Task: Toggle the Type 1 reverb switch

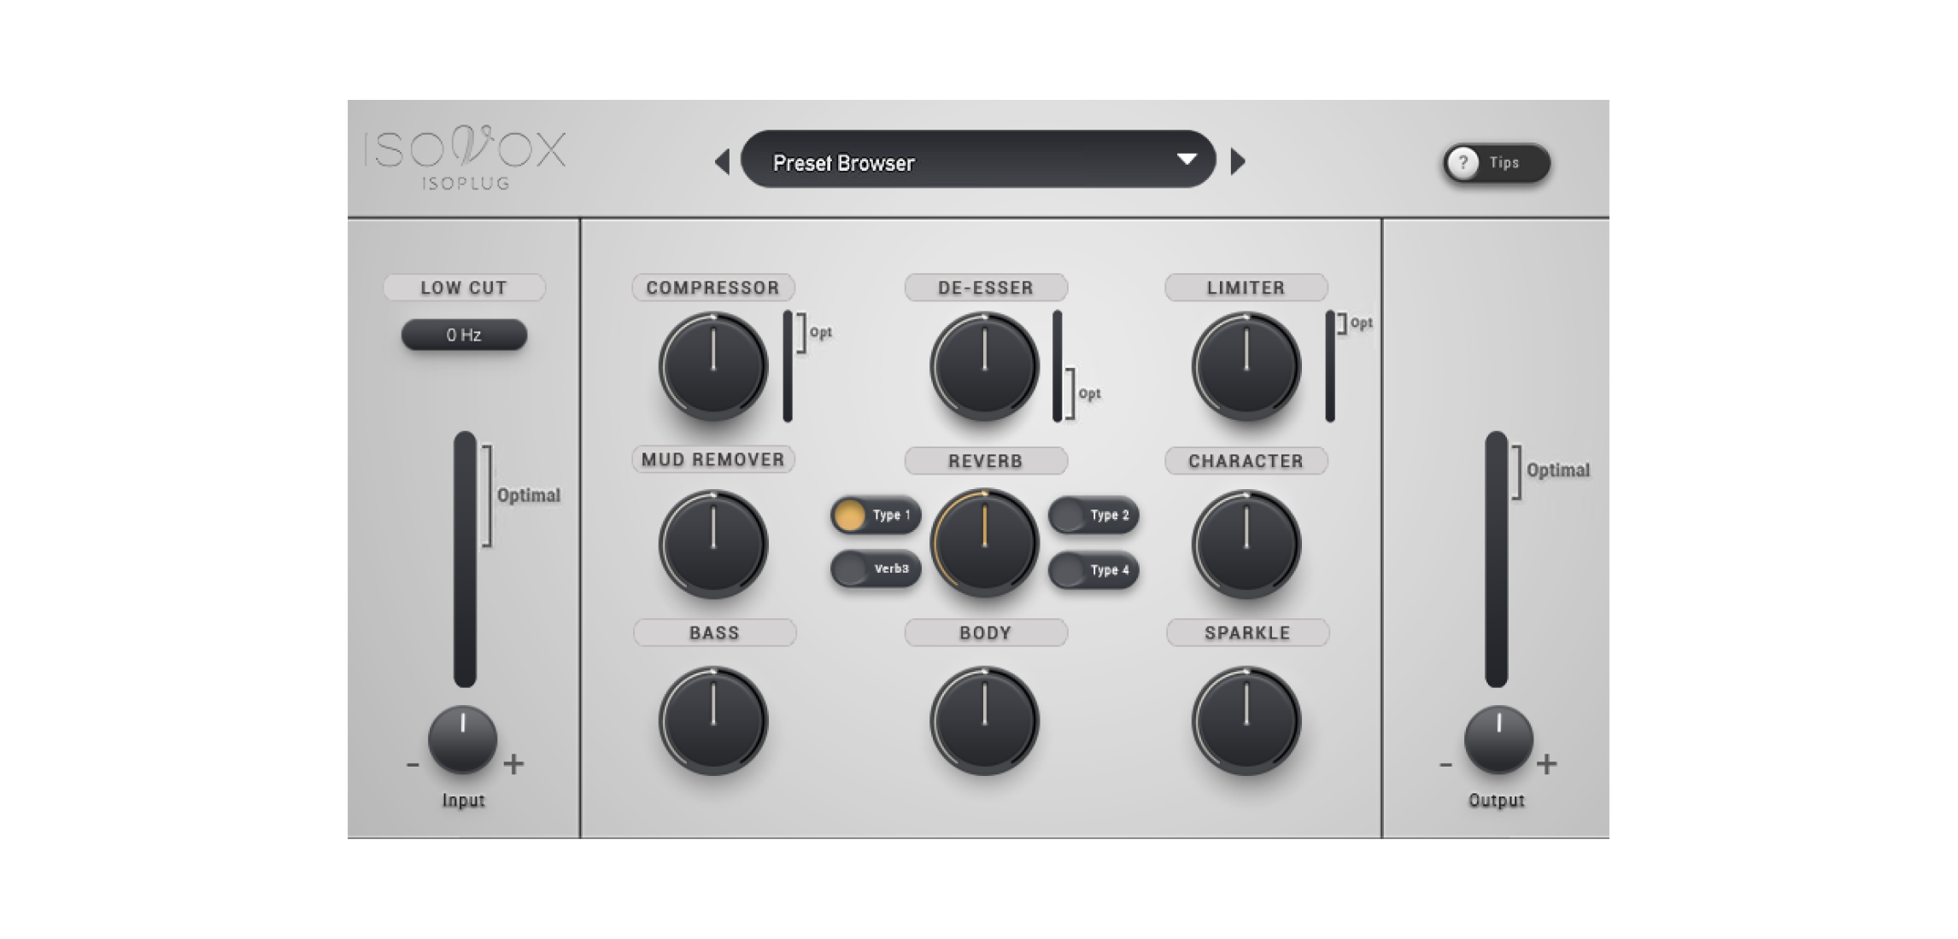Action: pos(875,516)
